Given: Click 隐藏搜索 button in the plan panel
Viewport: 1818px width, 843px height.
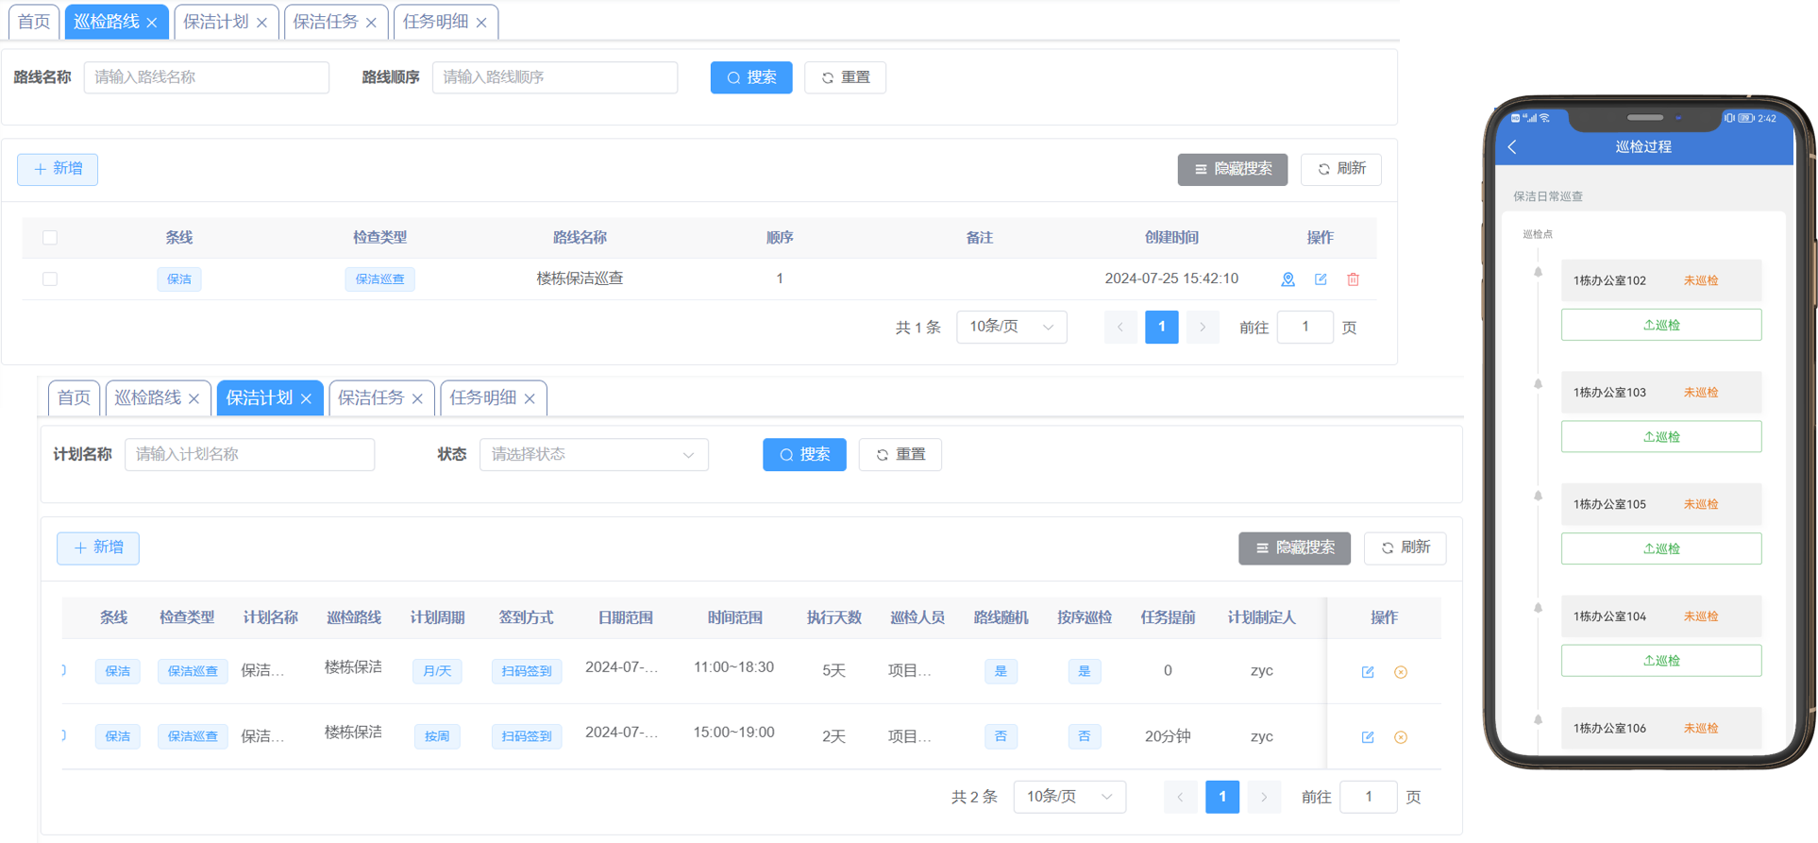Looking at the screenshot, I should [x=1294, y=548].
